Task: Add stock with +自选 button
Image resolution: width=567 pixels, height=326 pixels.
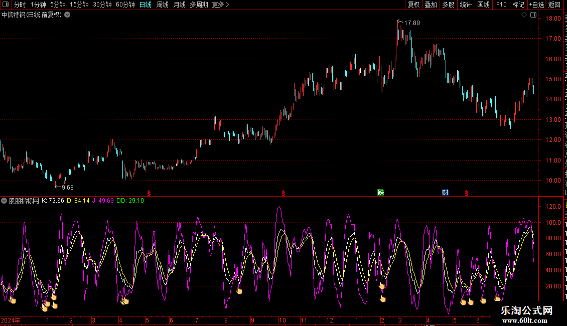Action: pos(536,5)
